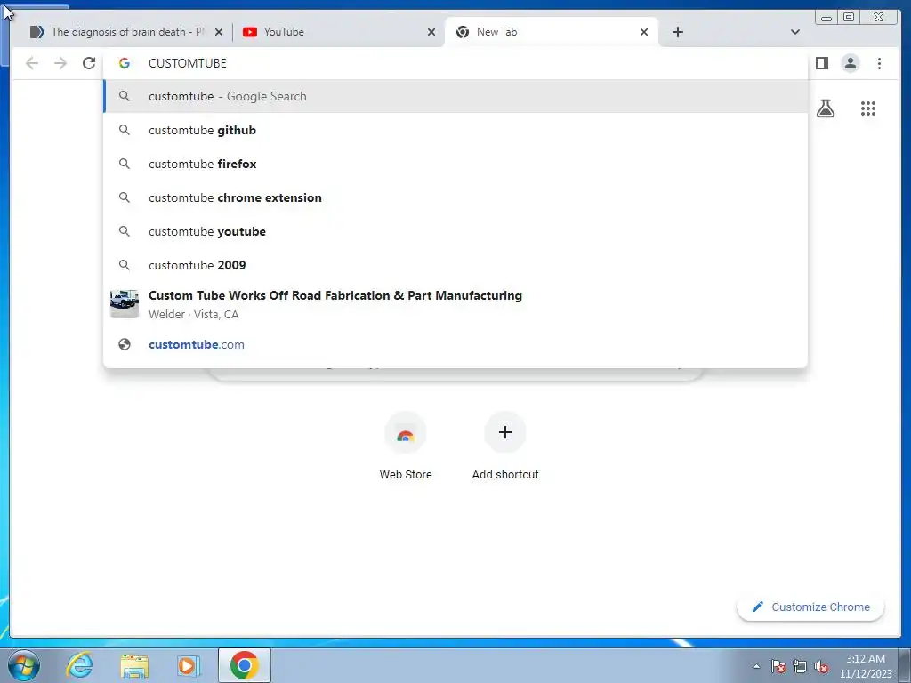The width and height of the screenshot is (911, 683).
Task: Open Chrome three-dot menu
Action: (879, 63)
